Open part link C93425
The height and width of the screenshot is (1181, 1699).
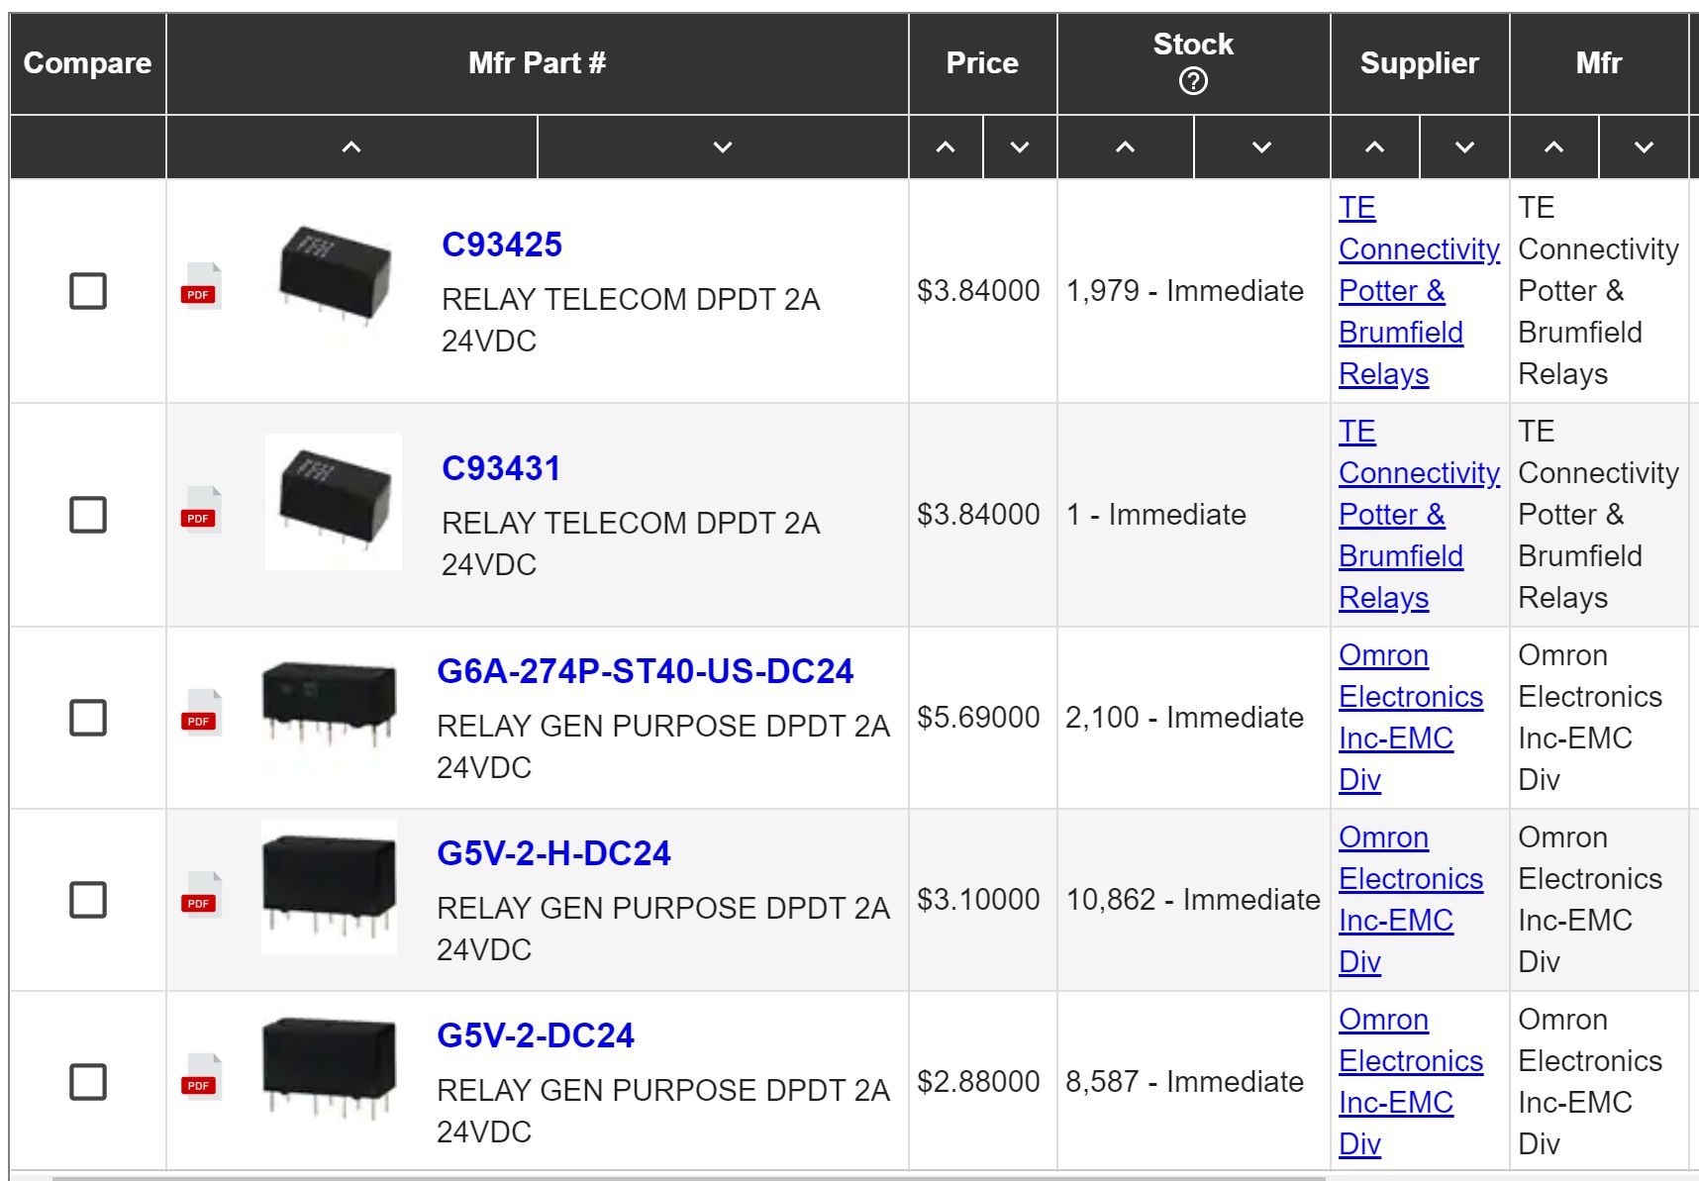point(502,245)
